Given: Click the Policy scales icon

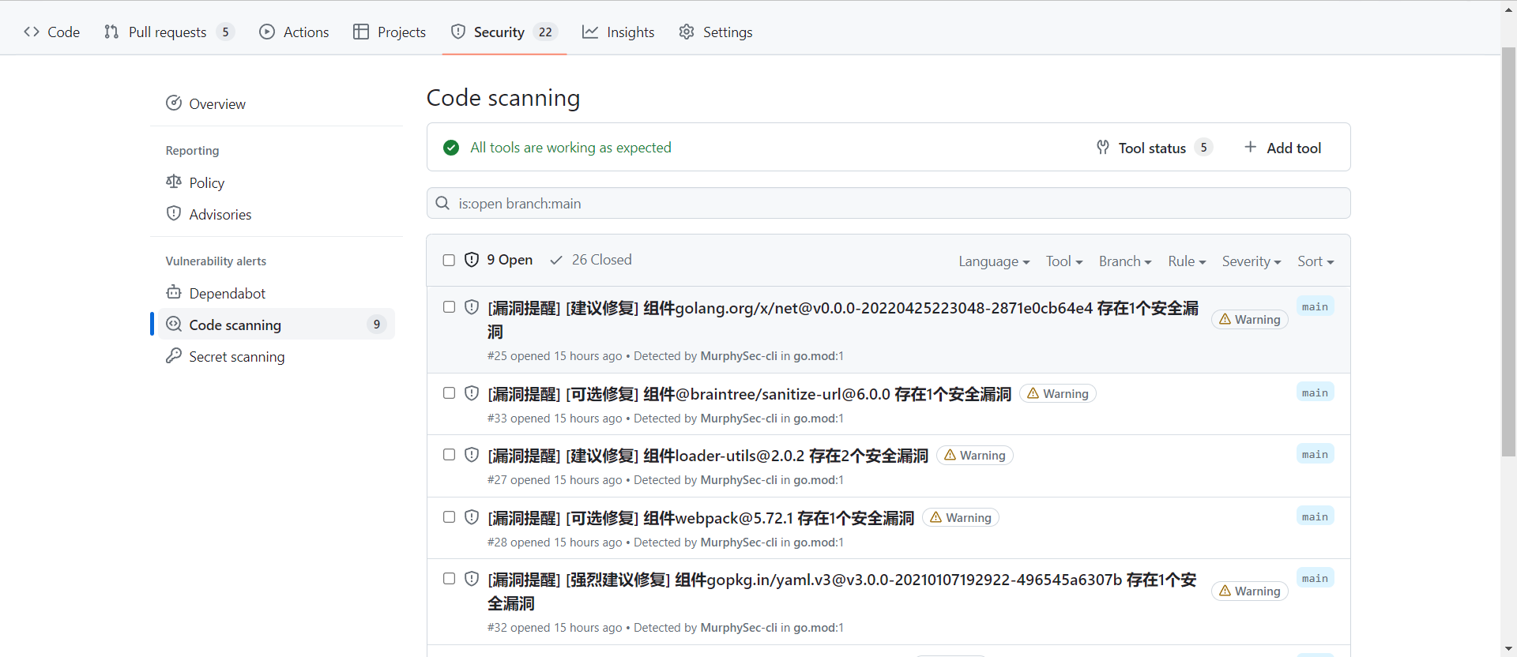Looking at the screenshot, I should [x=174, y=182].
